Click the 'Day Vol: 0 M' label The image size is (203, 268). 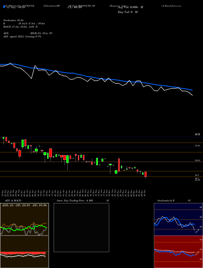click(x=127, y=12)
